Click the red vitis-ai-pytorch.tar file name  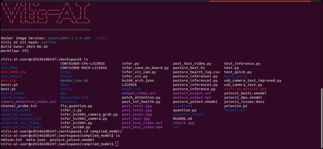tap(245, 89)
